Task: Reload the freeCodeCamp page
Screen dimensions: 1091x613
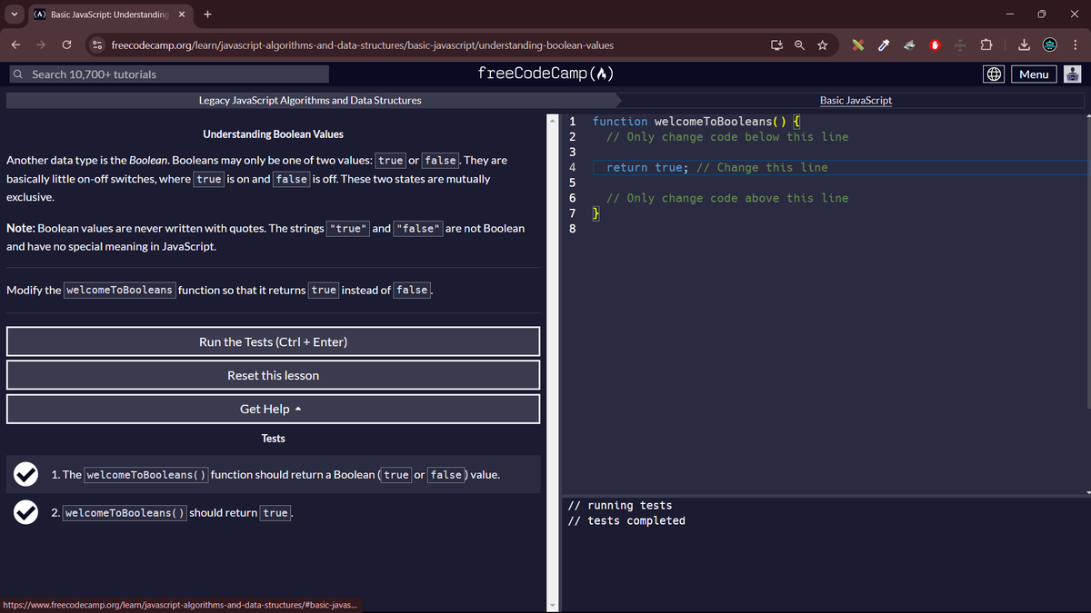Action: (x=67, y=44)
